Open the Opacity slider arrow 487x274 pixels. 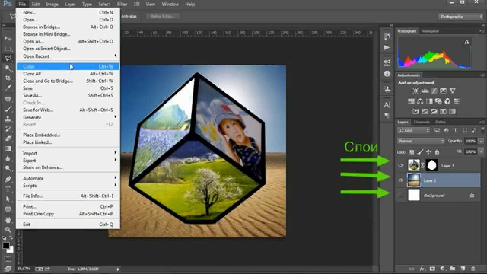[481, 141]
